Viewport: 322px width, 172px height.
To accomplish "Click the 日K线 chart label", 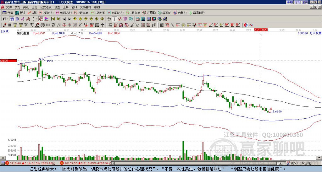I will [x=5, y=31].
